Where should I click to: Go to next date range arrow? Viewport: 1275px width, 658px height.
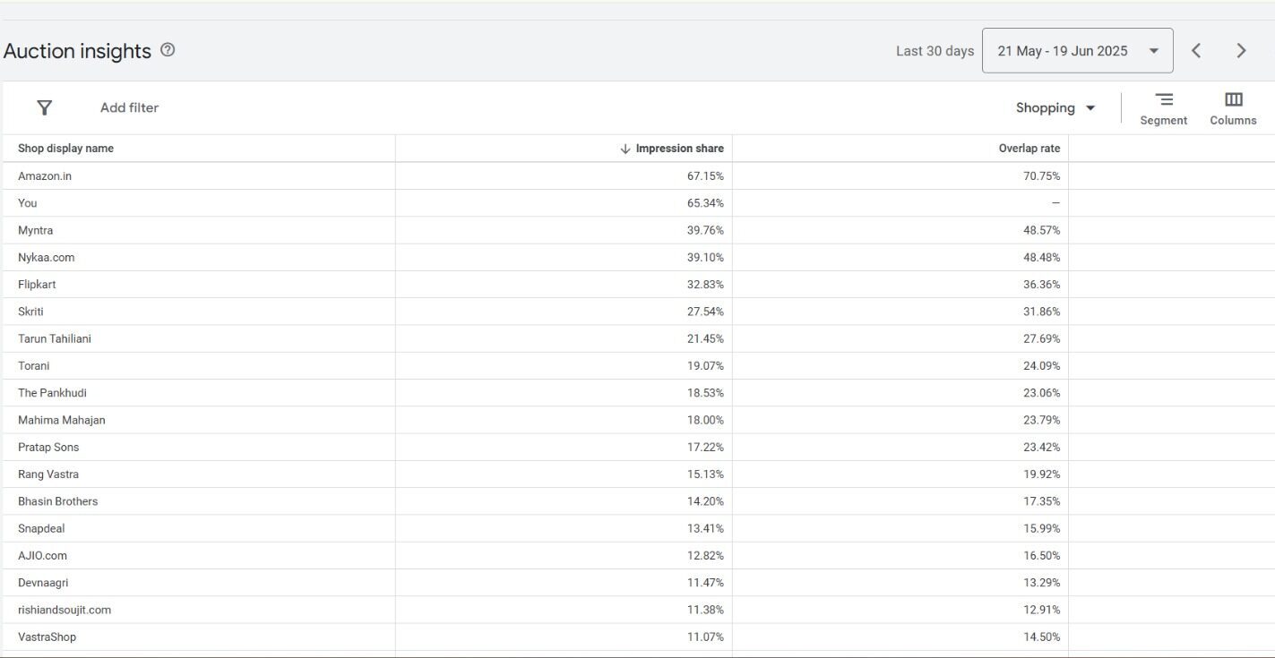(1241, 51)
